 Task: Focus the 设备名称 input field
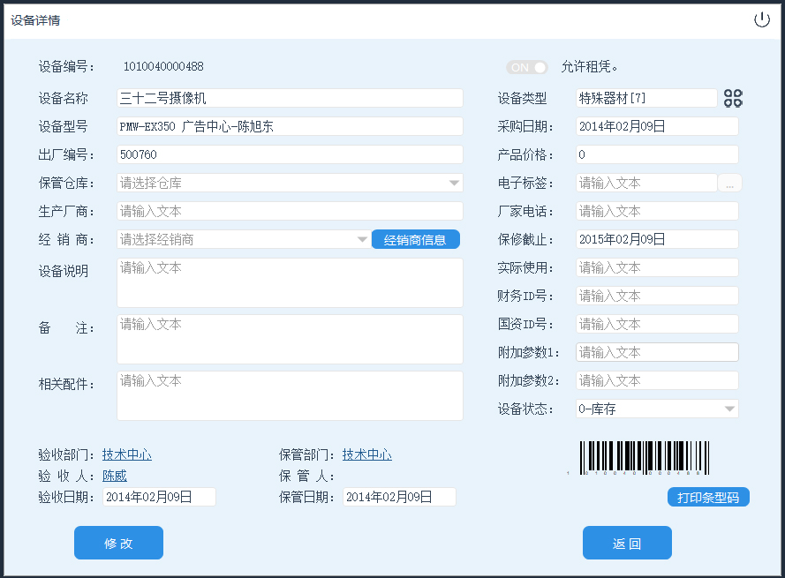[290, 98]
